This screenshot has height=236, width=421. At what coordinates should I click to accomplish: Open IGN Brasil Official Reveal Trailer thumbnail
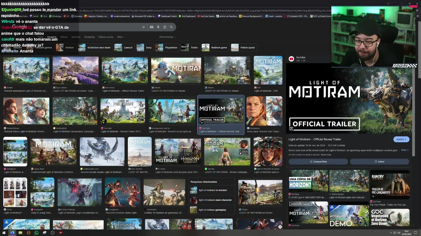pos(125,70)
